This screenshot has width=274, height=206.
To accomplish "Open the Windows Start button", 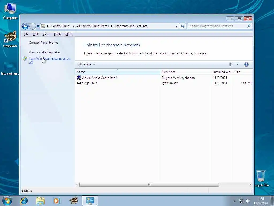I will (x=7, y=201).
